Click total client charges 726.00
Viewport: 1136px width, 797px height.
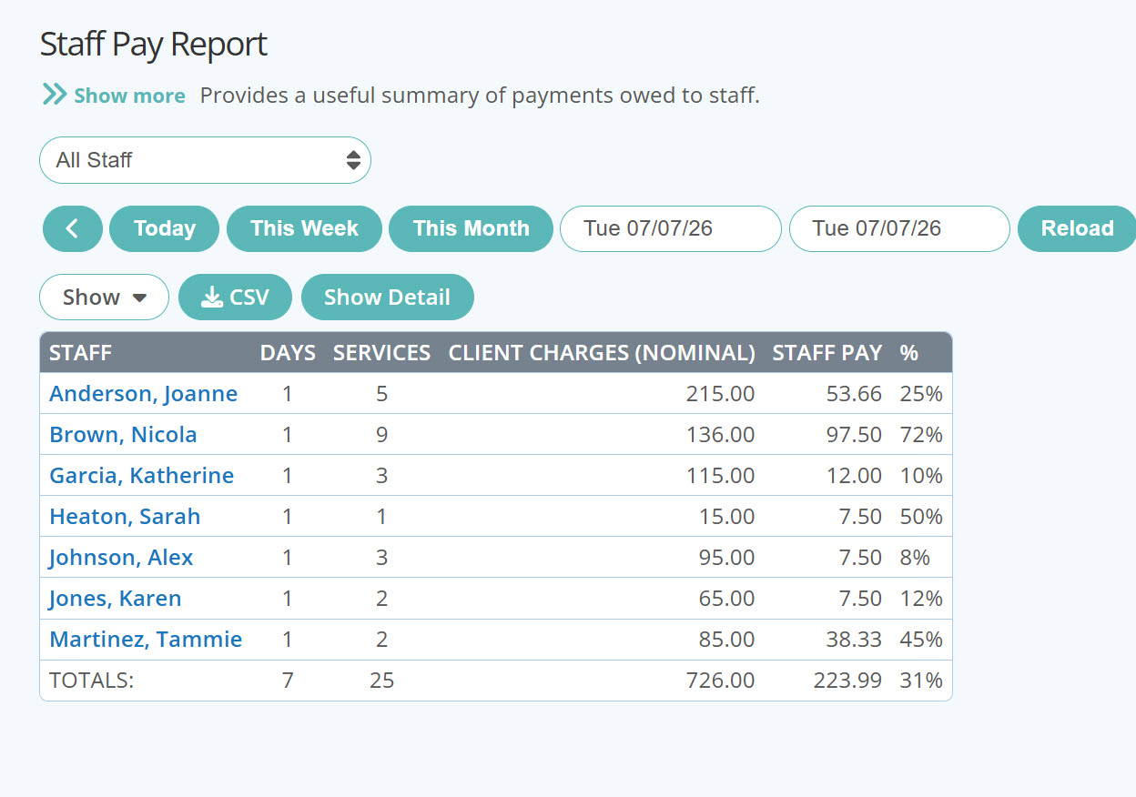[x=720, y=681]
